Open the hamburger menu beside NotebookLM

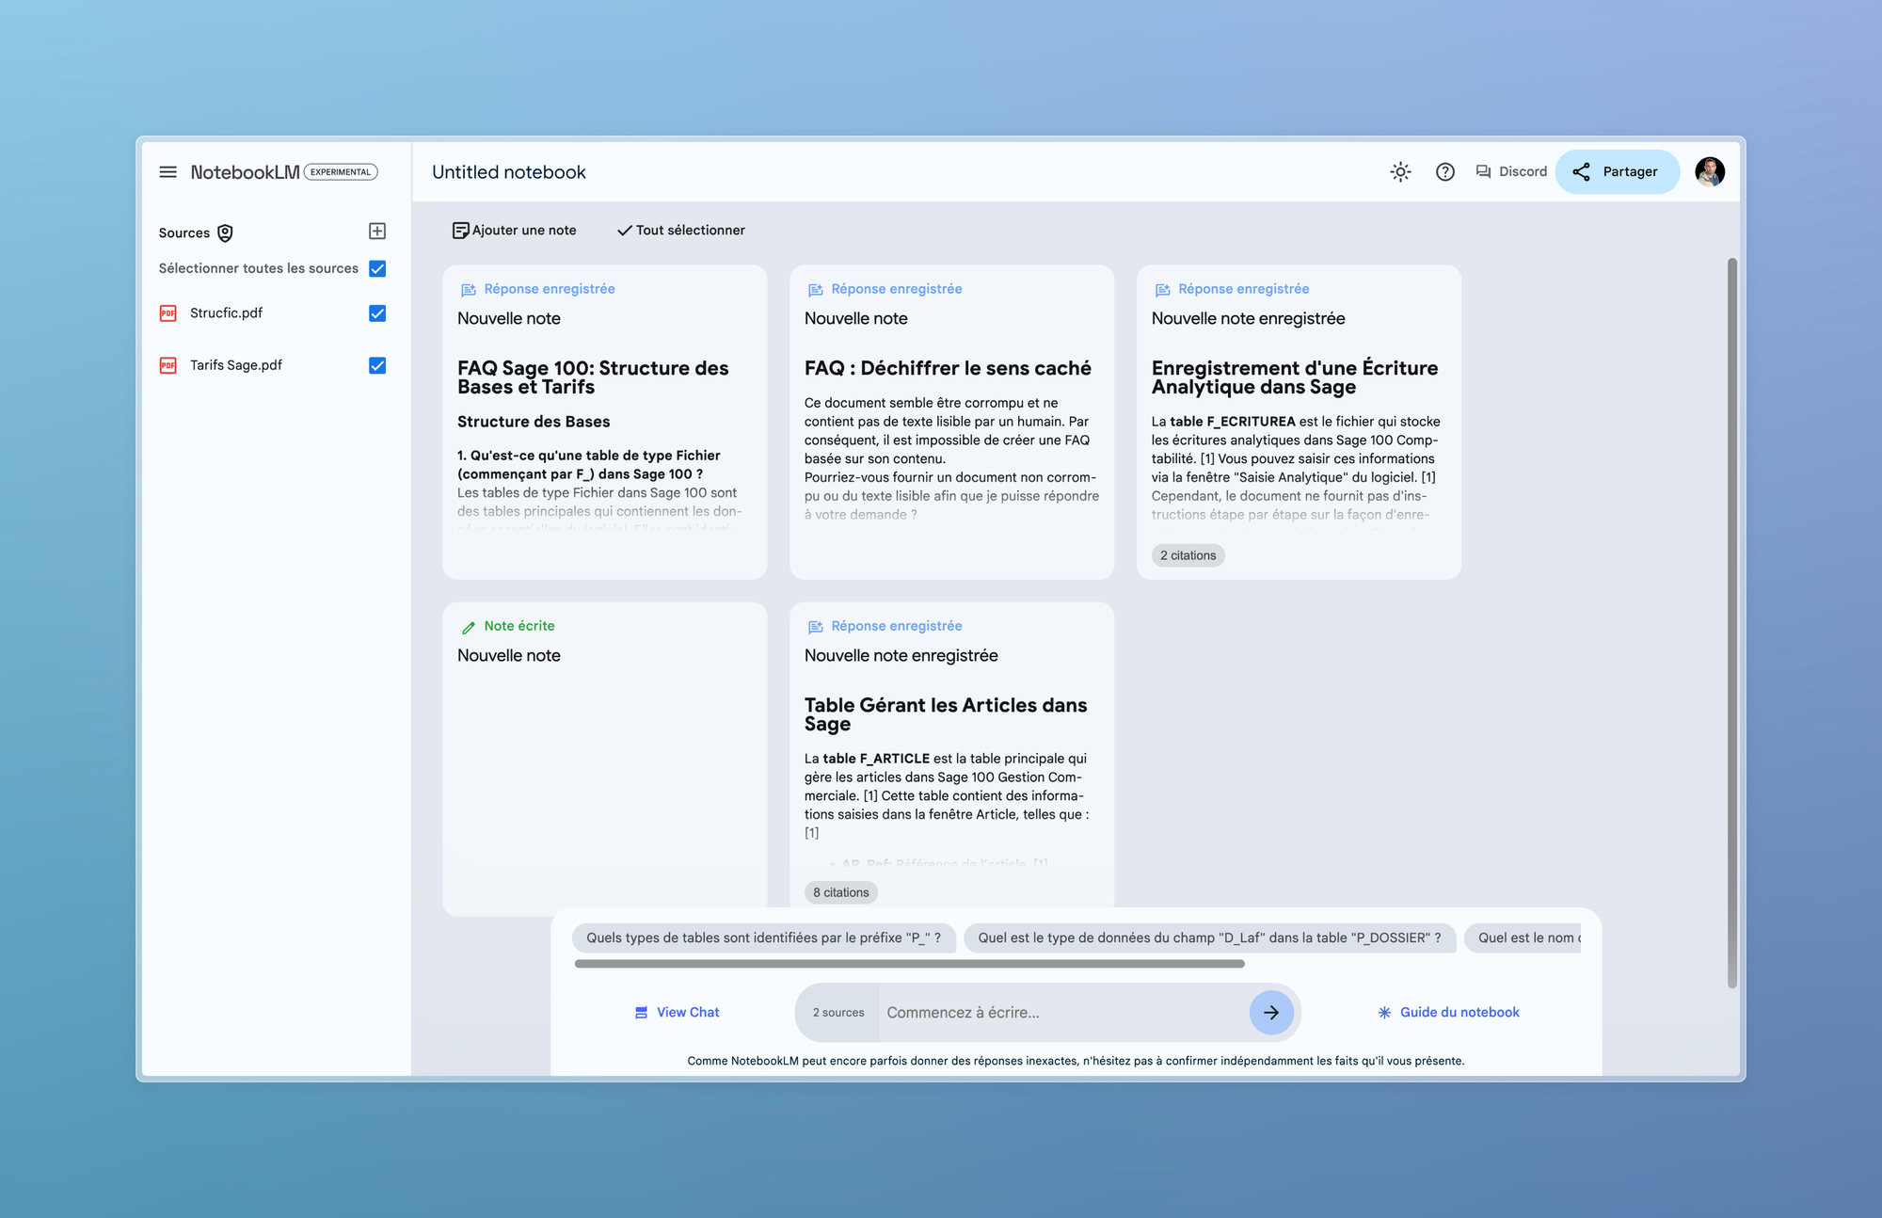pos(167,172)
